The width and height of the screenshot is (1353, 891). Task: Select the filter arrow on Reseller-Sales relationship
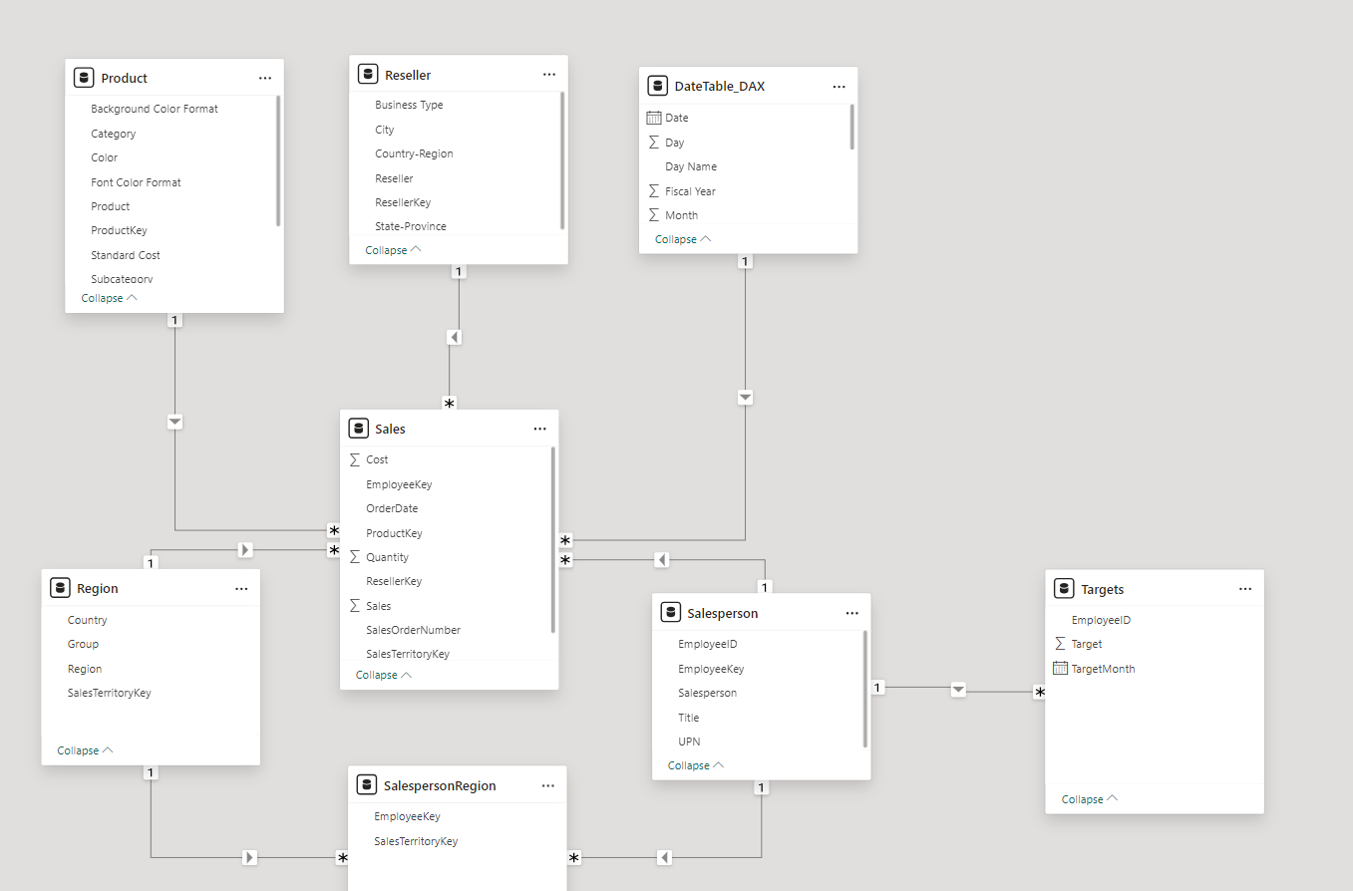tap(454, 337)
